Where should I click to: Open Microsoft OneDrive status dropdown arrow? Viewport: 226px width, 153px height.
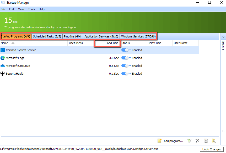[x=130, y=66]
